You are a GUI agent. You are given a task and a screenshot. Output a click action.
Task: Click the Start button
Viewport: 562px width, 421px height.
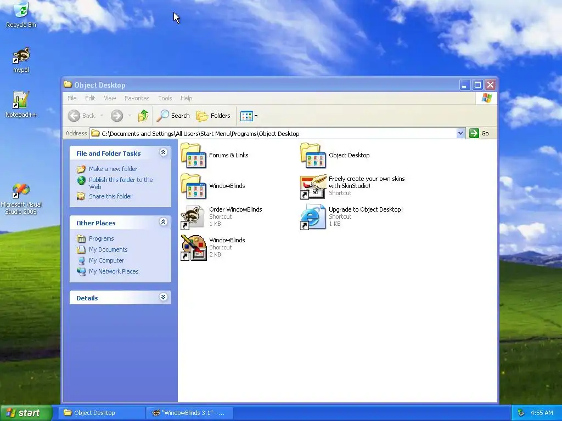point(25,413)
